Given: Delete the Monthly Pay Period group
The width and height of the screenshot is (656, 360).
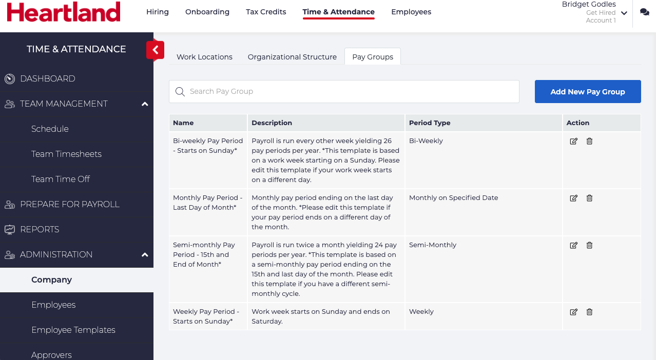Looking at the screenshot, I should [x=589, y=198].
